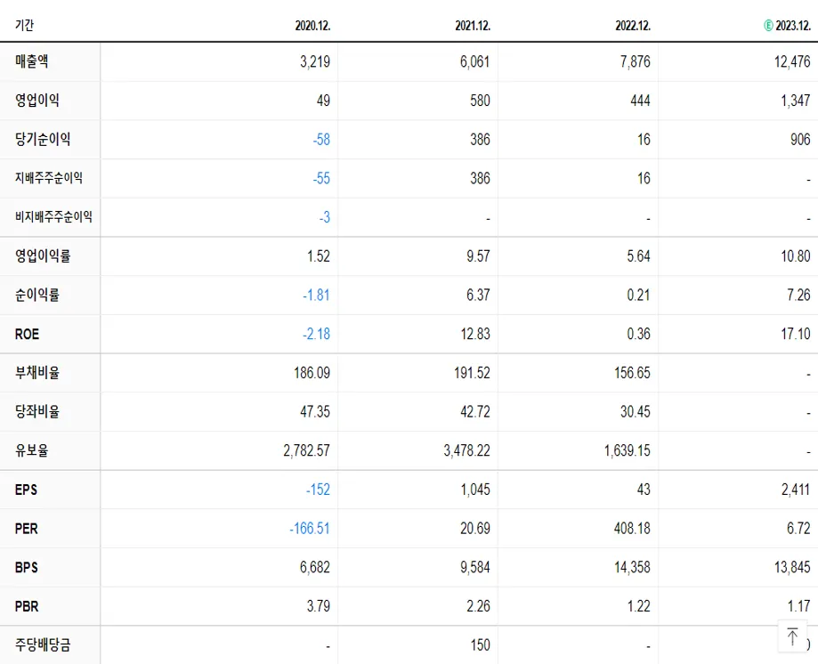Viewport: 818px width, 664px height.
Task: Click the PBR row label
Action: tap(27, 606)
